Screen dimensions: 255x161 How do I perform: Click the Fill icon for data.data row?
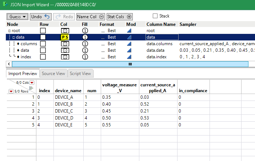[85, 50]
